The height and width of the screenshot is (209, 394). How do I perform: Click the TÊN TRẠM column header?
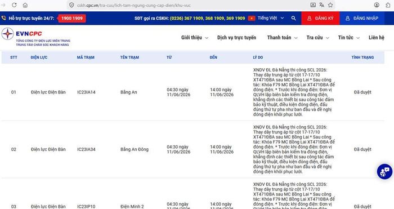129,57
